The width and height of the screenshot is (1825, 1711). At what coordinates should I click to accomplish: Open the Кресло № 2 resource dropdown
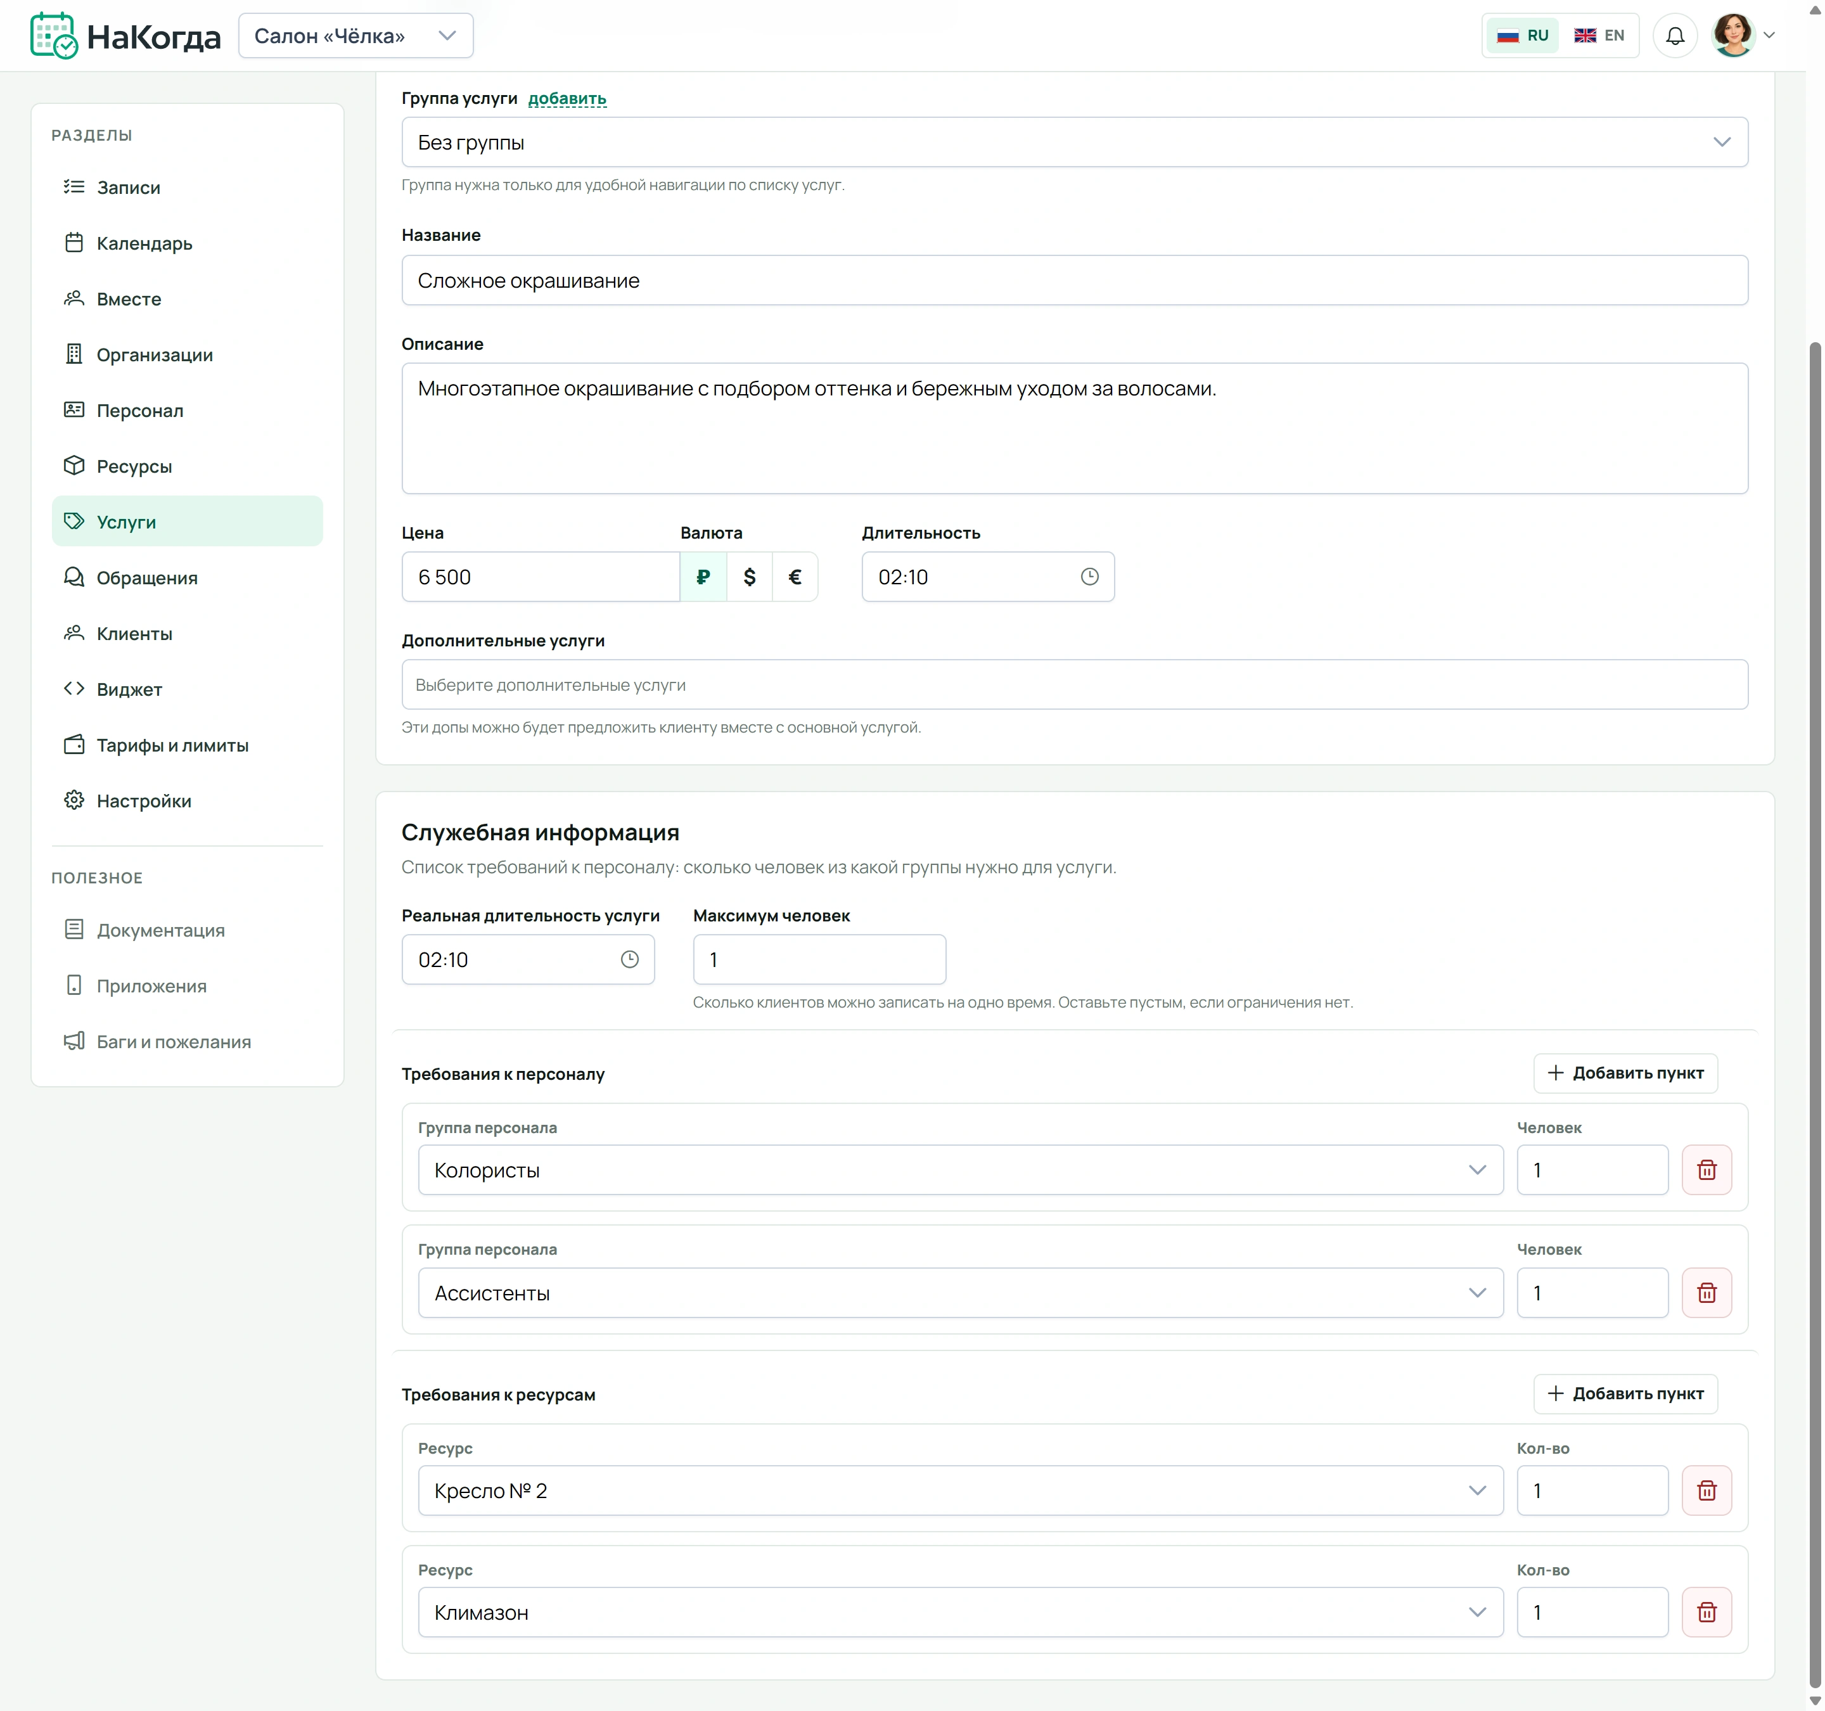click(x=960, y=1490)
